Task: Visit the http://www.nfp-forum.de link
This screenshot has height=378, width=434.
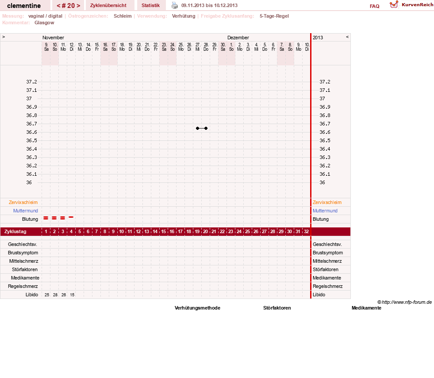Action: point(407,302)
